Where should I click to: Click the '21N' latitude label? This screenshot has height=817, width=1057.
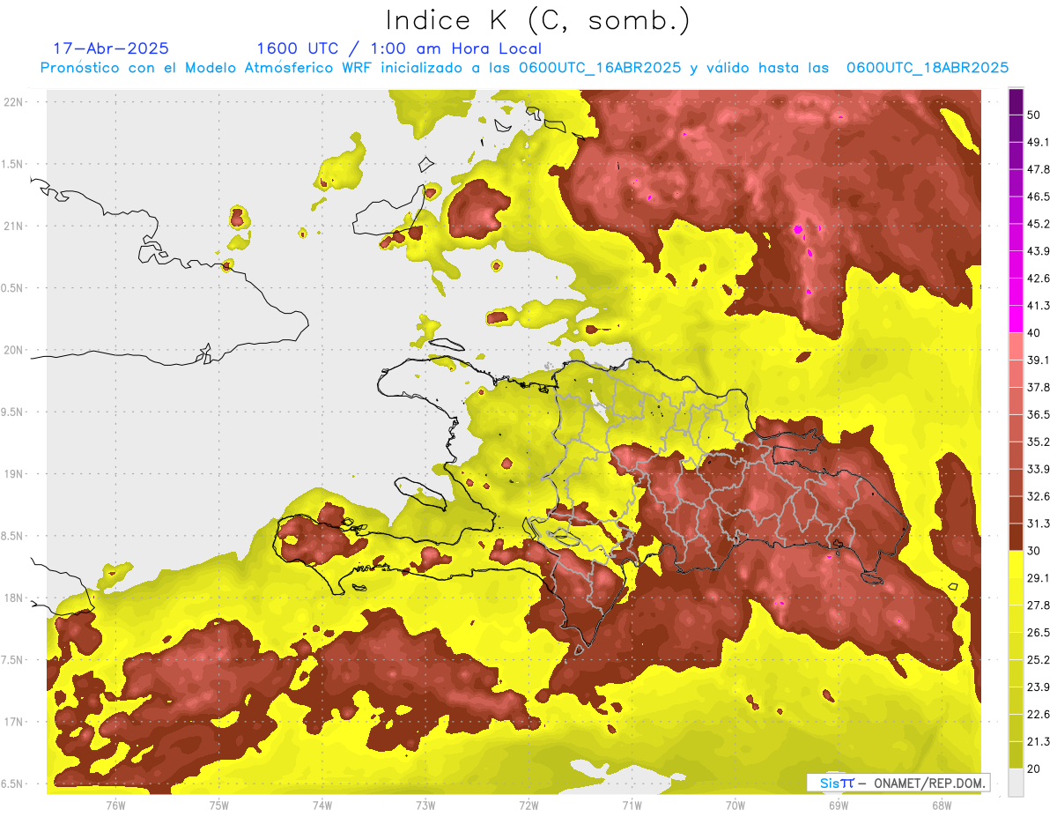pos(13,227)
